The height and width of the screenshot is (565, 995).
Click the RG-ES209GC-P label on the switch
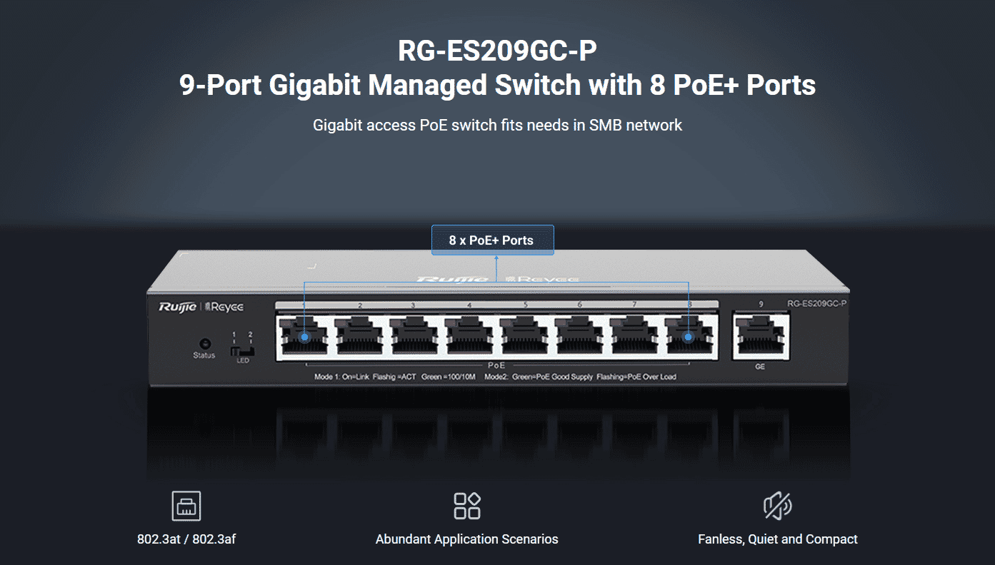pos(817,303)
